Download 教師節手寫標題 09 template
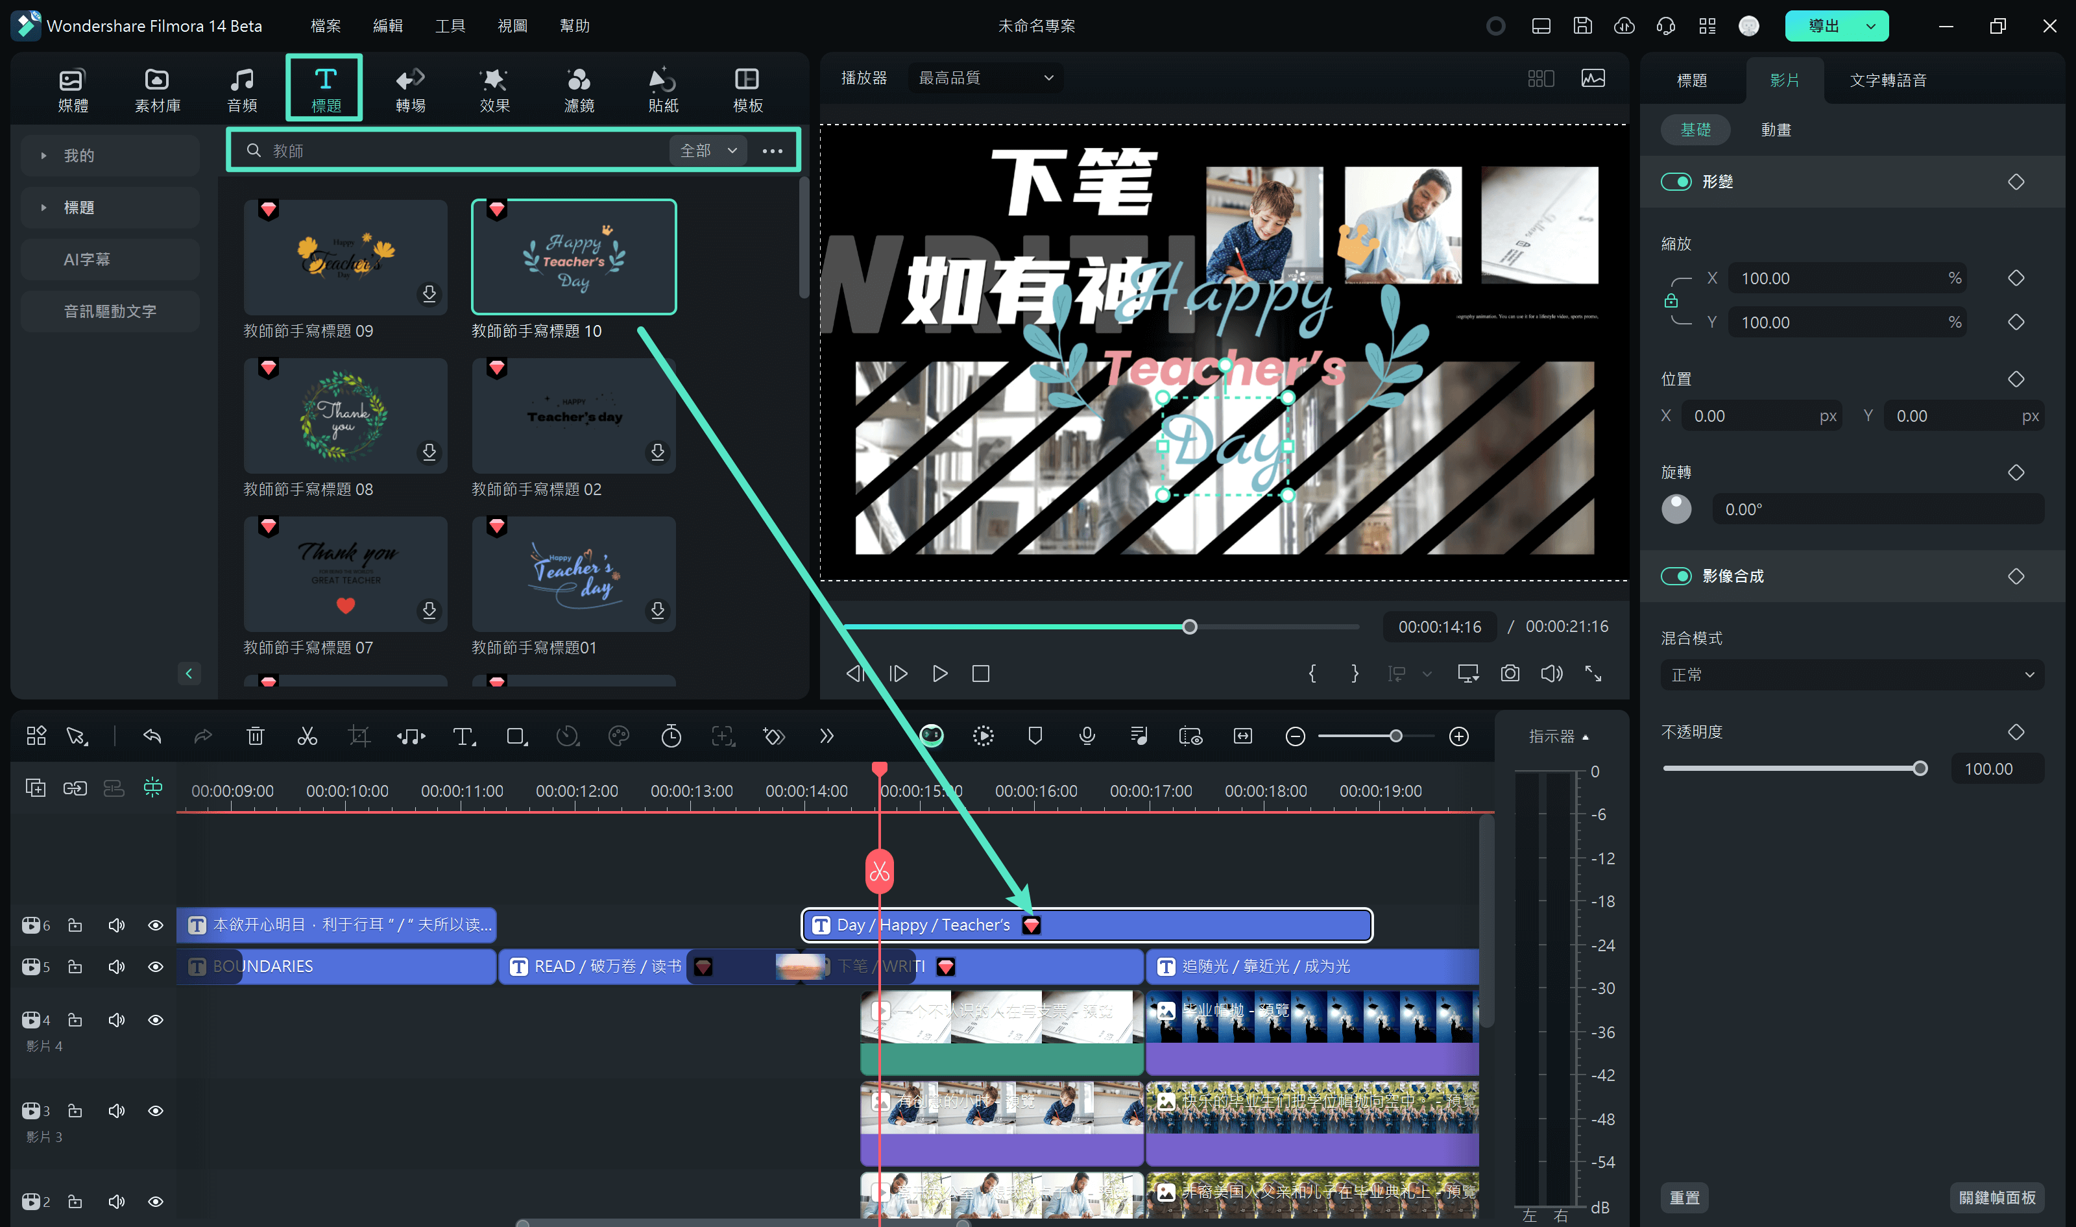 429,293
